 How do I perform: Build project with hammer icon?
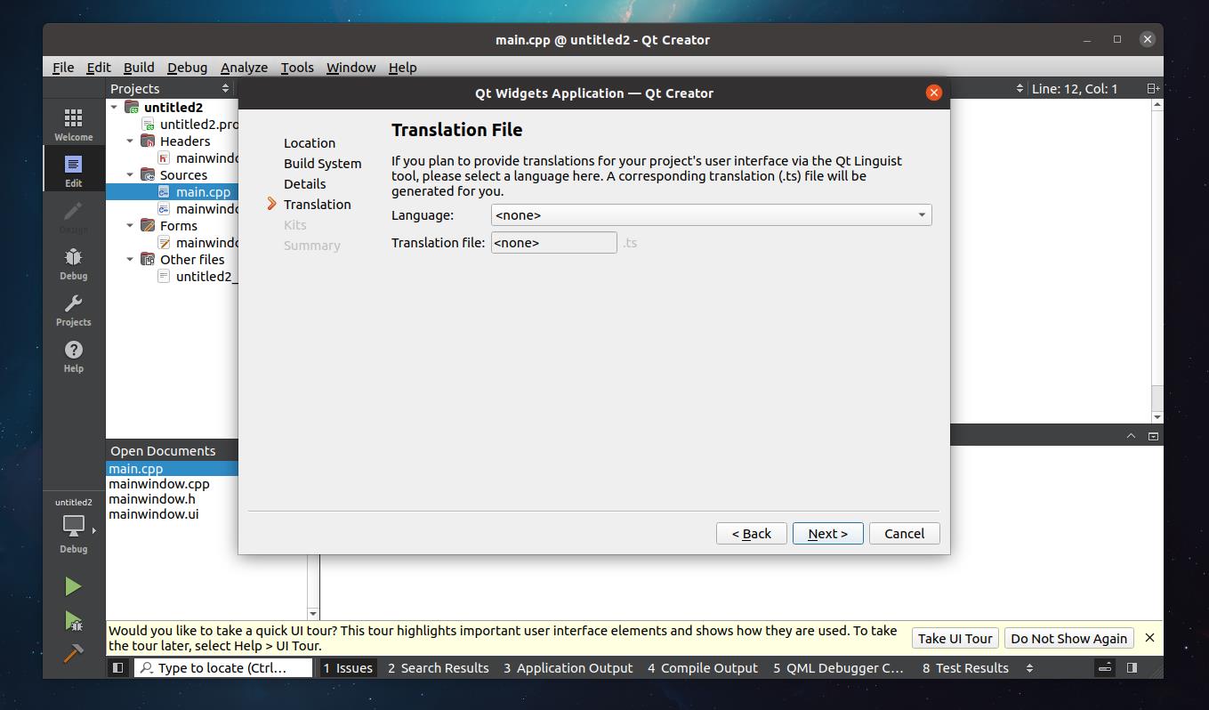pyautogui.click(x=73, y=654)
